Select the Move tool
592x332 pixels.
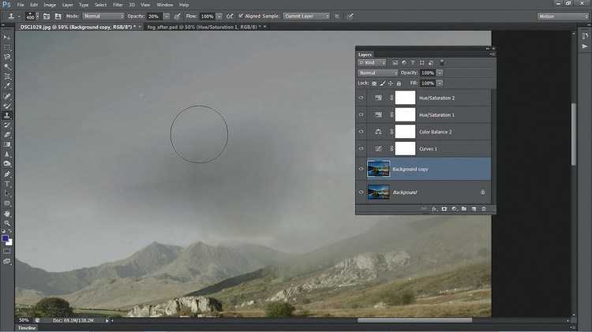pyautogui.click(x=7, y=37)
